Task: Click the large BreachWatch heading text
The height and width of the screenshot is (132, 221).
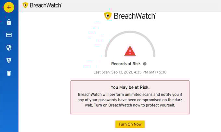Action: 135,16
